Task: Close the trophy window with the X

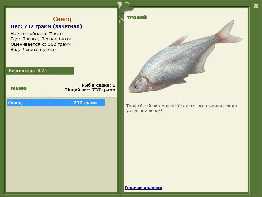Action: click(x=256, y=5)
